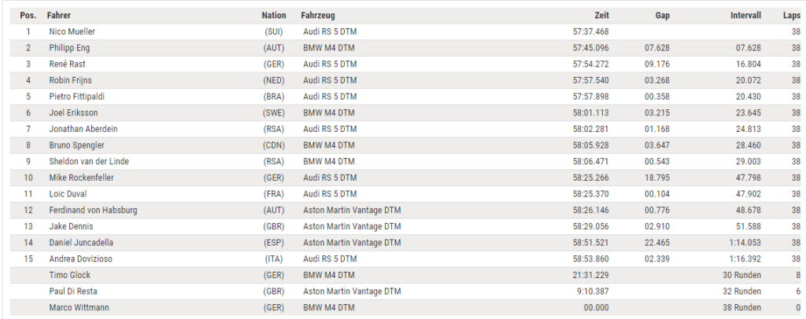Click Mike Rockenfeller's time 58:25.266
806x319 pixels.
pos(591,178)
